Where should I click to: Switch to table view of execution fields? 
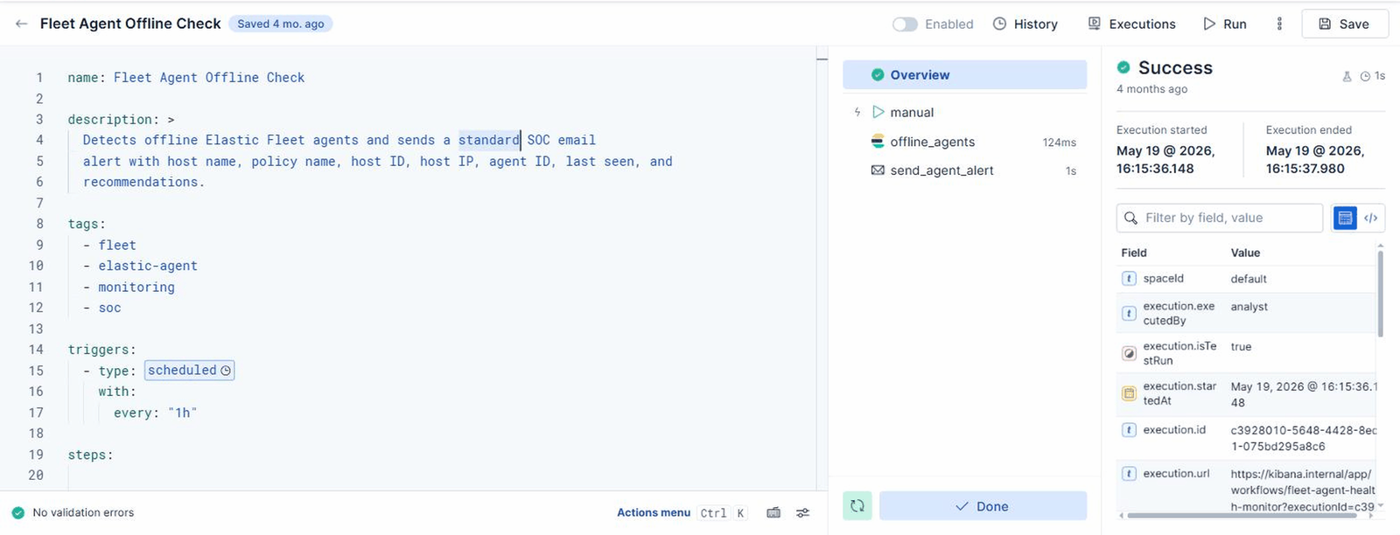point(1345,218)
